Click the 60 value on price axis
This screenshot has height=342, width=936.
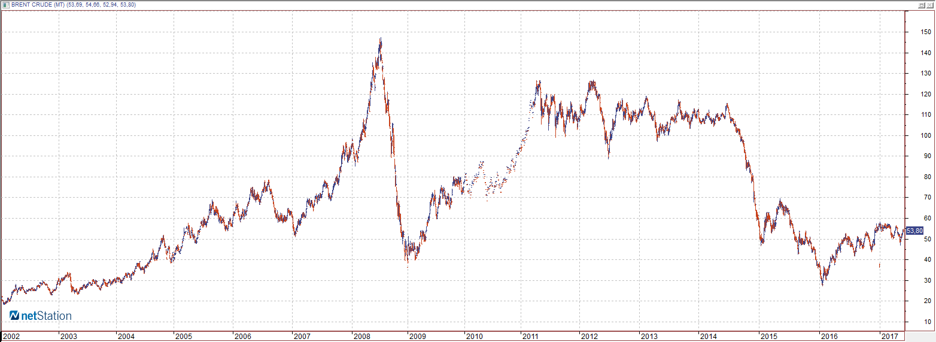(926, 218)
